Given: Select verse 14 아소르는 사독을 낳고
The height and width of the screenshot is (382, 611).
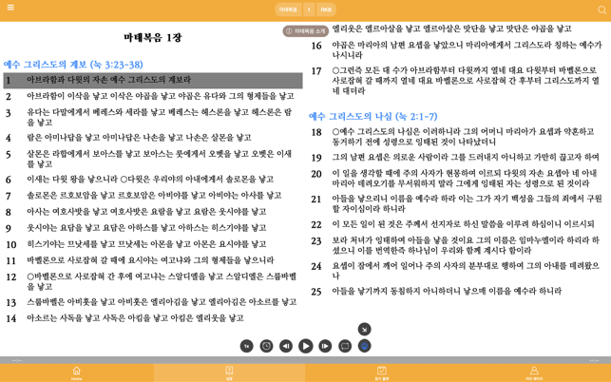Looking at the screenshot, I should [153, 318].
